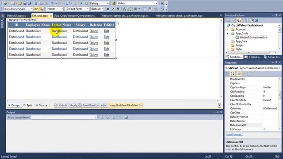Switch to Default3.aspx.cs tab
Image resolution: width=283 pixels, height=159 pixels.
[x=16, y=16]
